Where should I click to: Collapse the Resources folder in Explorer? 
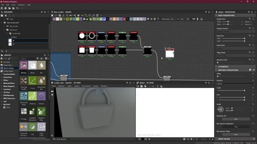click(x=4, y=30)
